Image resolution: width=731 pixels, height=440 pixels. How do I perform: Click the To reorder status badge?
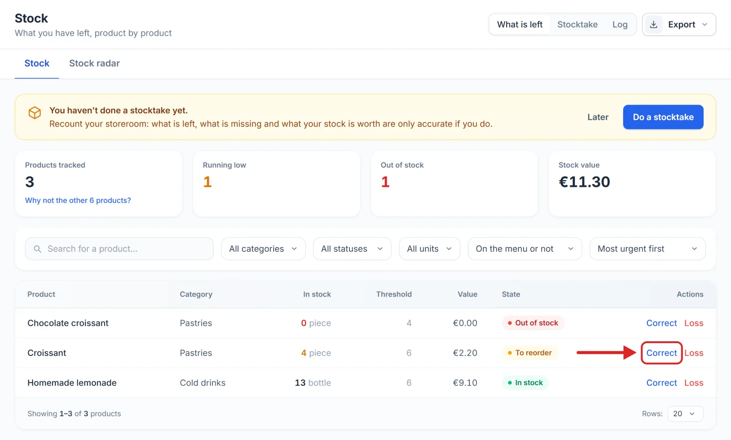point(530,353)
